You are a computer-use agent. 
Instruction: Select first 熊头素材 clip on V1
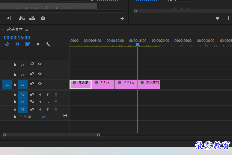click(81, 85)
